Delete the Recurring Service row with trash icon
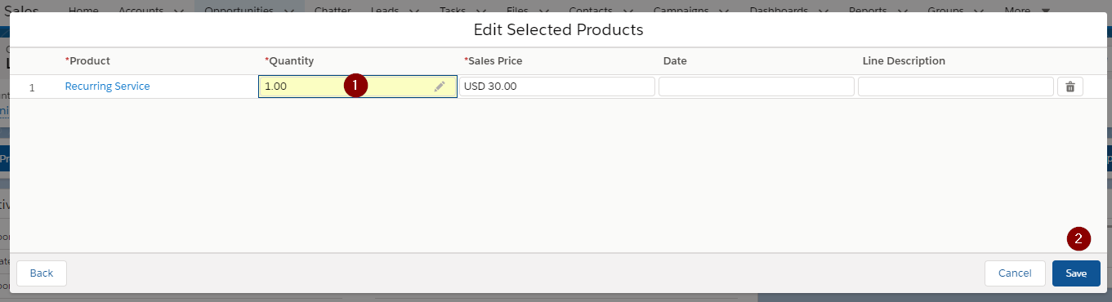1112x302 pixels. coord(1070,87)
